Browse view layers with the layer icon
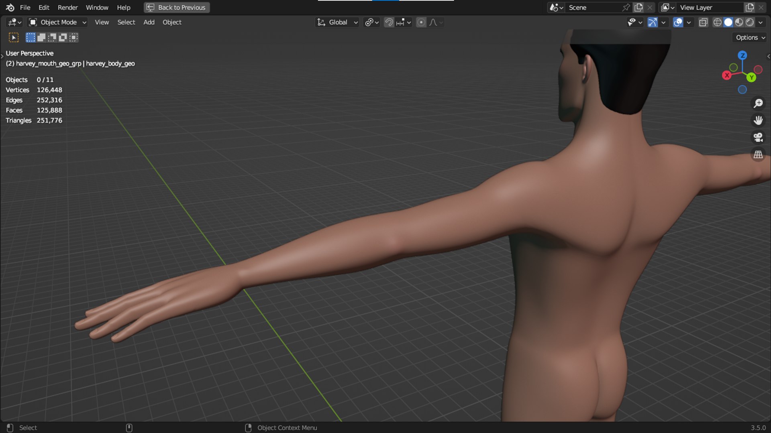The image size is (771, 433). coord(667,7)
